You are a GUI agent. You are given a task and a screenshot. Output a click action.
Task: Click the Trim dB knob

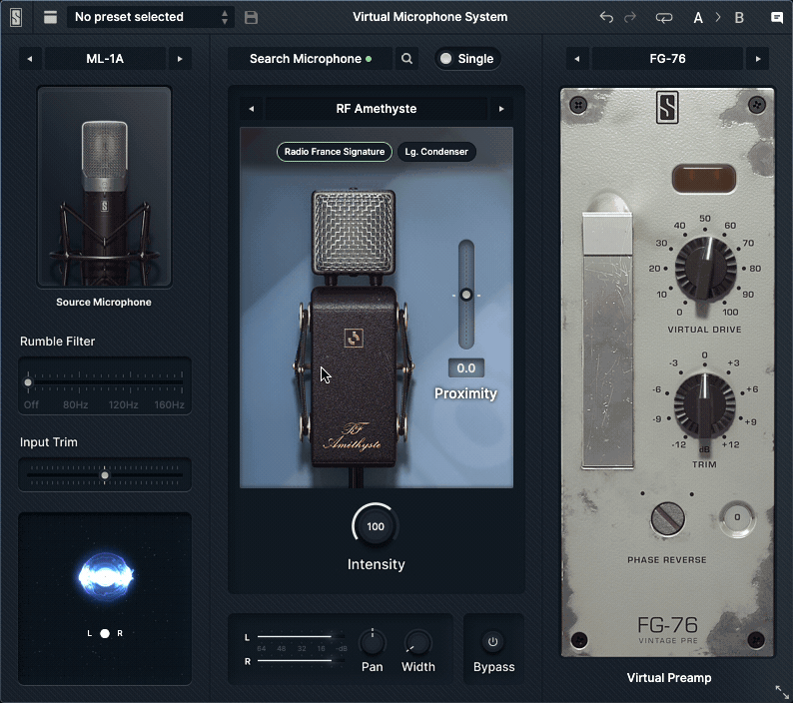tap(704, 404)
